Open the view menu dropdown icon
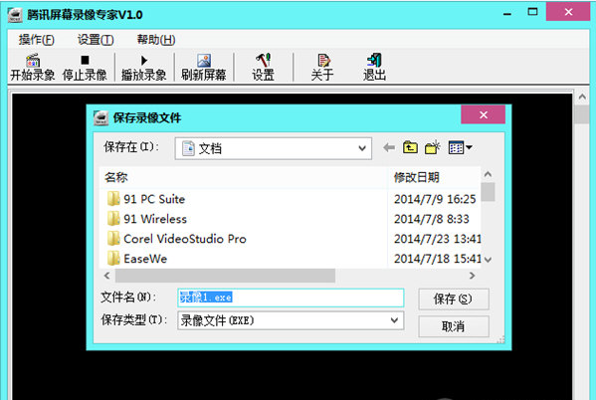This screenshot has width=596, height=400. 460,147
